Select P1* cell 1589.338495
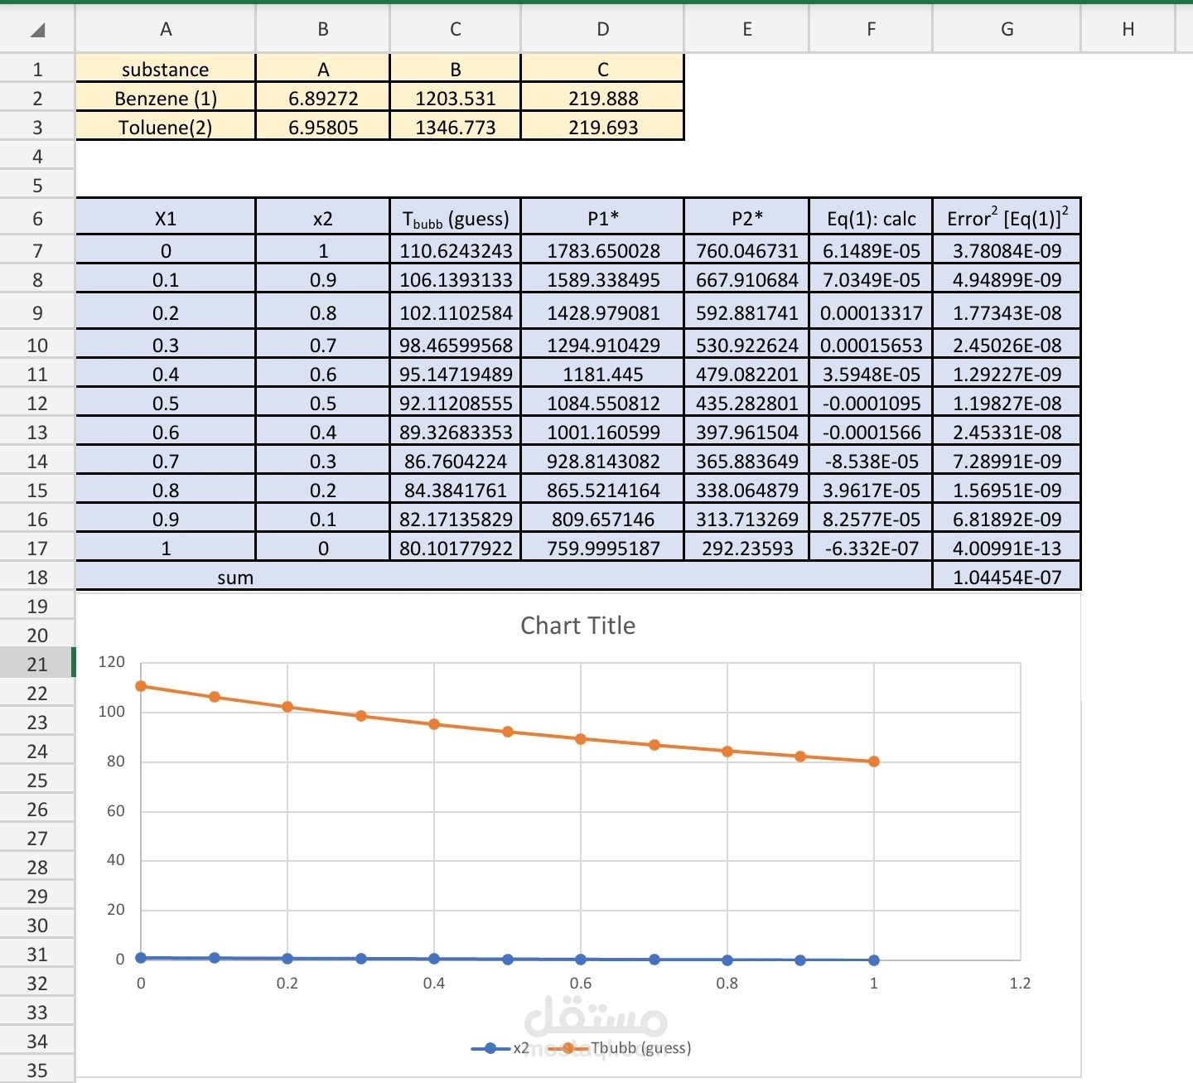 [x=603, y=279]
